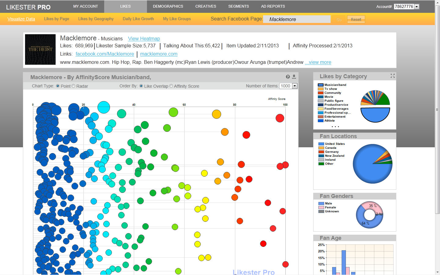Click the Public figure legend swatch

321,101
